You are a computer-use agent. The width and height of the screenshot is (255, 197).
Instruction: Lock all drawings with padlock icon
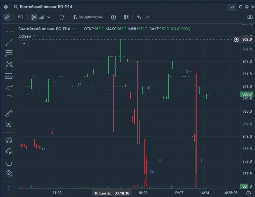9,162
